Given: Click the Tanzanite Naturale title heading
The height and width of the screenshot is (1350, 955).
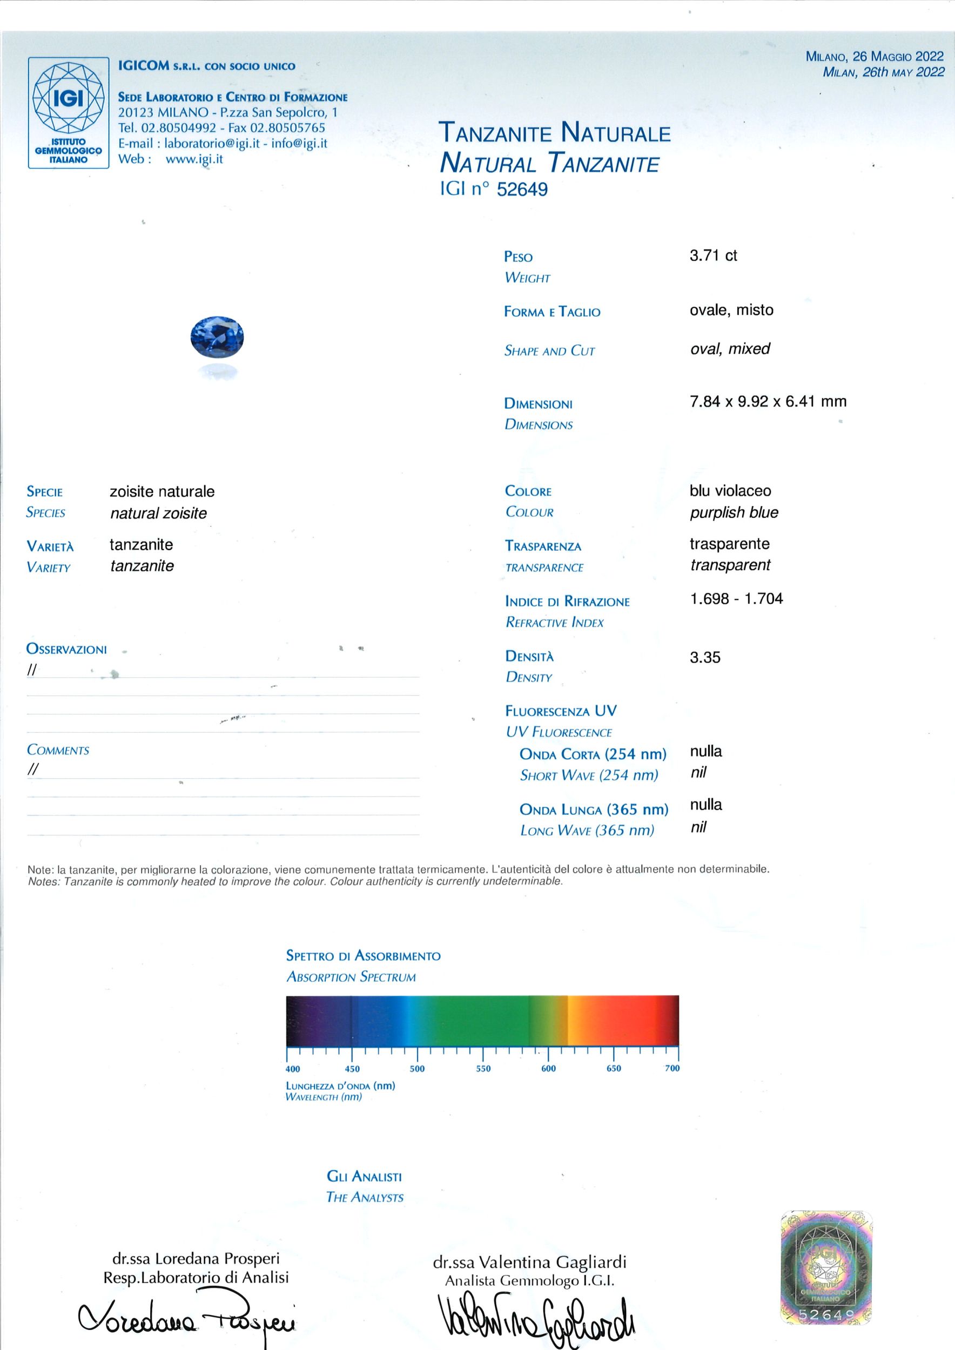Looking at the screenshot, I should pyautogui.click(x=555, y=133).
